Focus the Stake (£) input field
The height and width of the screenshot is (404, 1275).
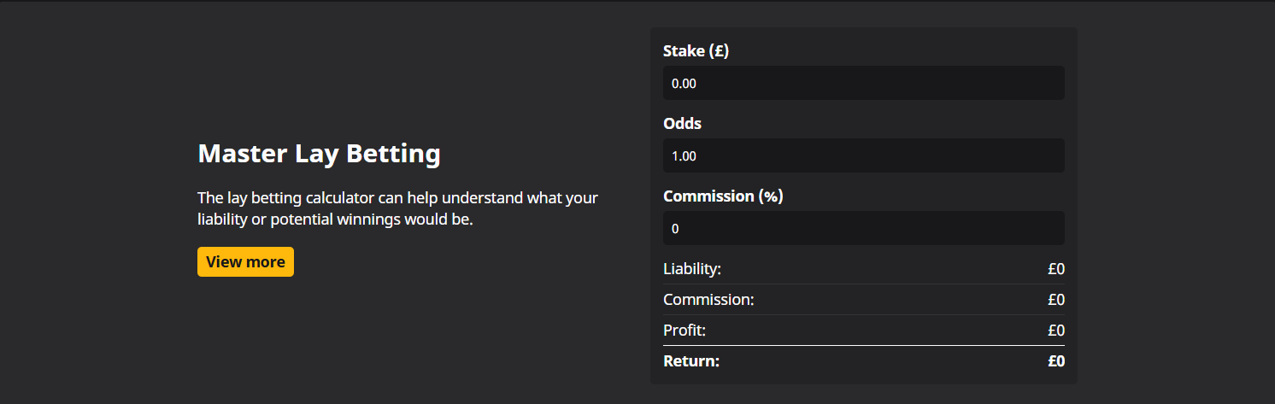tap(863, 84)
